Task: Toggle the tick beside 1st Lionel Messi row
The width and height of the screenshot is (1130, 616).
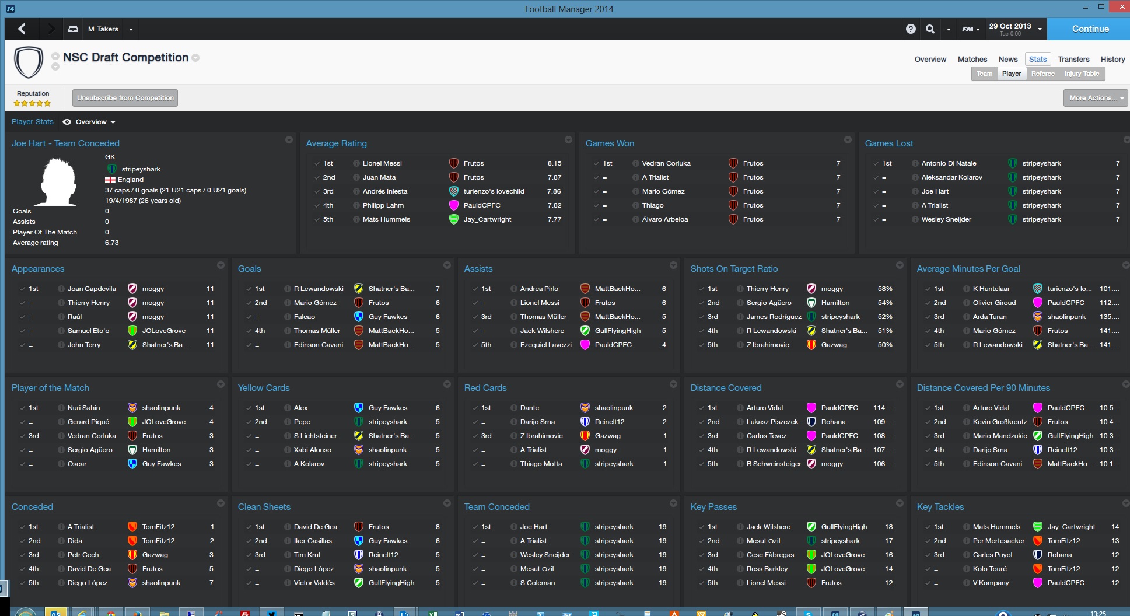Action: tap(317, 163)
